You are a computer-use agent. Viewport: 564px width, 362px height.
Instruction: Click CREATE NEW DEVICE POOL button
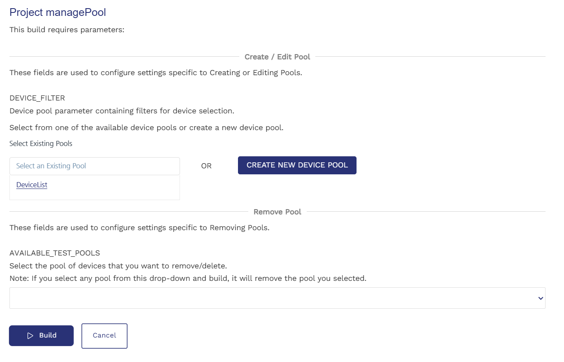(297, 165)
